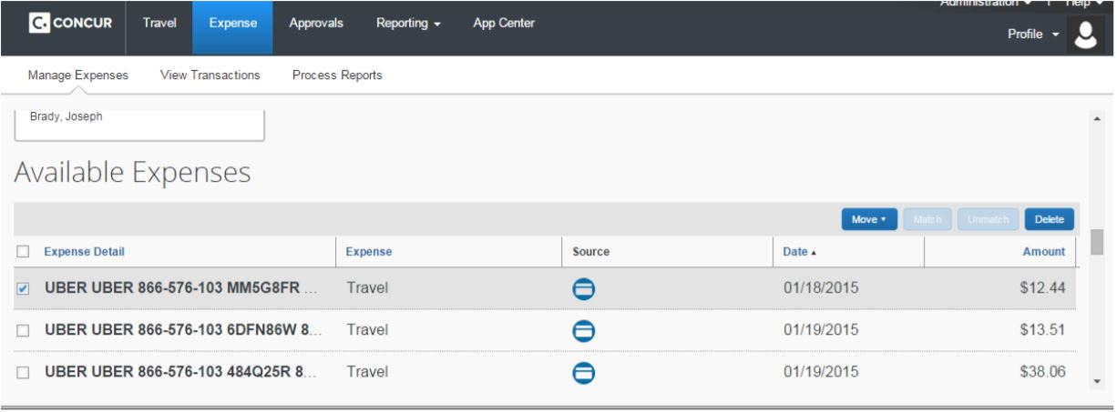Click the credit card source icon for $13.51 expense
Screen dimensions: 1117x412
click(583, 330)
